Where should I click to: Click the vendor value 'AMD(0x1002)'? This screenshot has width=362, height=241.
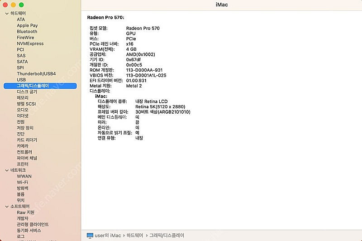pyautogui.click(x=140, y=54)
